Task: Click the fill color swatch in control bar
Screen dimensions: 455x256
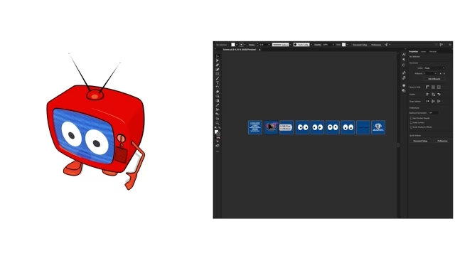Action: coord(233,45)
